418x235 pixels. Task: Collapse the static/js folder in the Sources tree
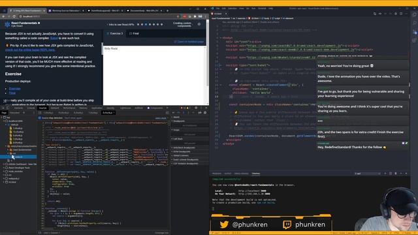pos(6,125)
